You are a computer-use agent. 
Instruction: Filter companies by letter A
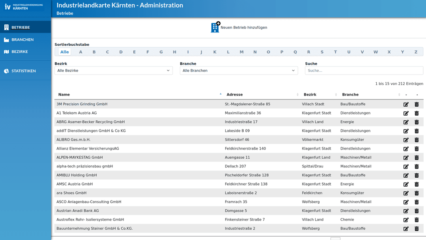point(81,52)
